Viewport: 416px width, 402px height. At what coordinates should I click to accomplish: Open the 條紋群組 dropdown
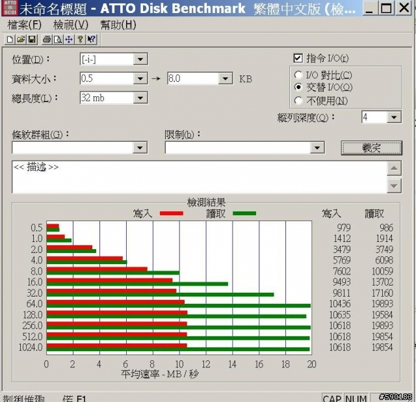coord(140,148)
